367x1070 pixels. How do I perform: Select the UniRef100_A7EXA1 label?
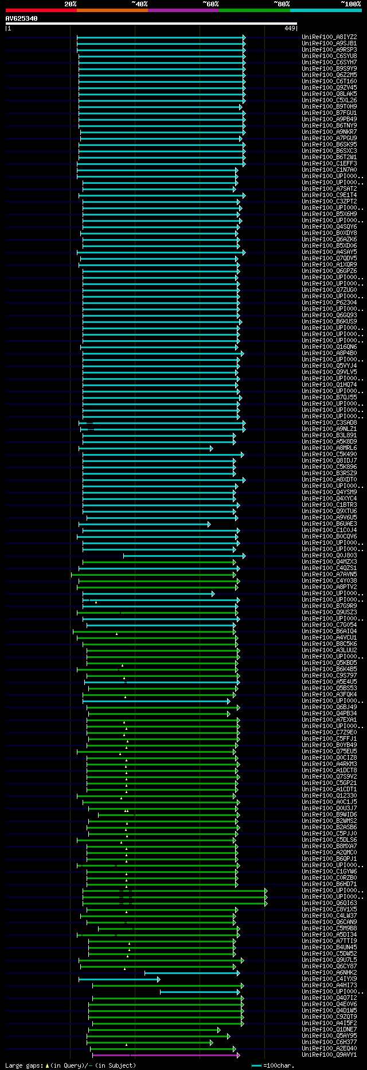tap(329, 719)
